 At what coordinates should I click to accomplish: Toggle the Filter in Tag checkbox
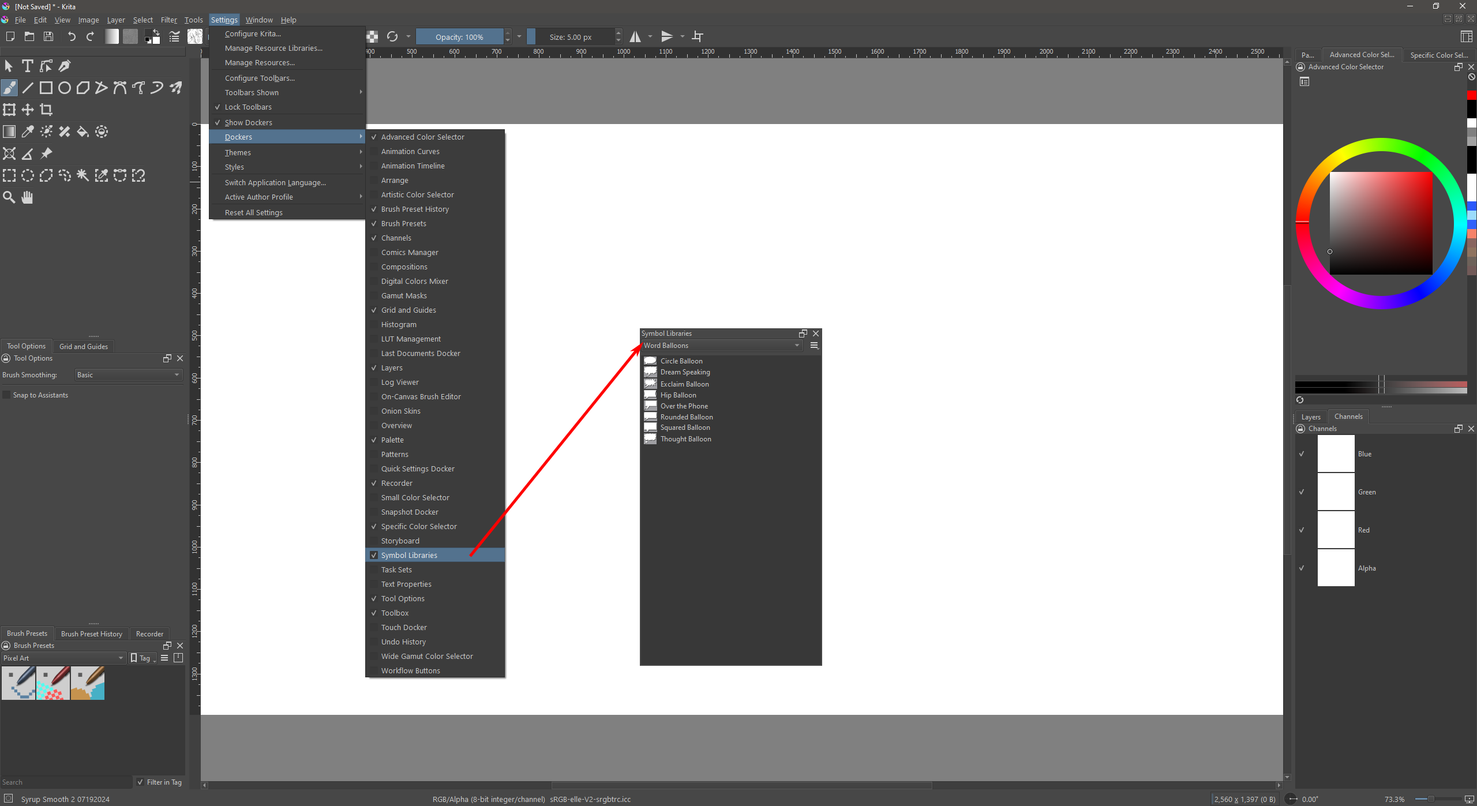pos(140,782)
